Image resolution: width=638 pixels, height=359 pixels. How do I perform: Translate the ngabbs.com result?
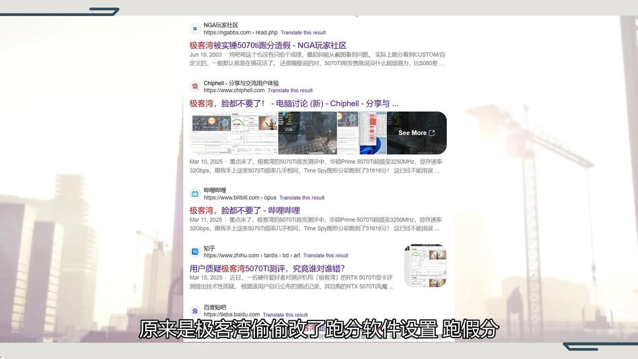303,33
